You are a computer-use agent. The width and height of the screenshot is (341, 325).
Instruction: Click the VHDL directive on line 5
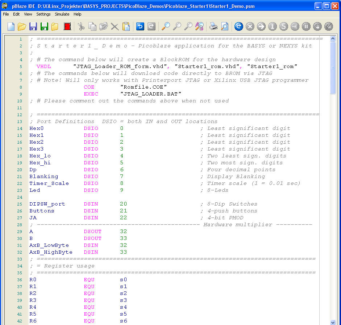click(44, 67)
